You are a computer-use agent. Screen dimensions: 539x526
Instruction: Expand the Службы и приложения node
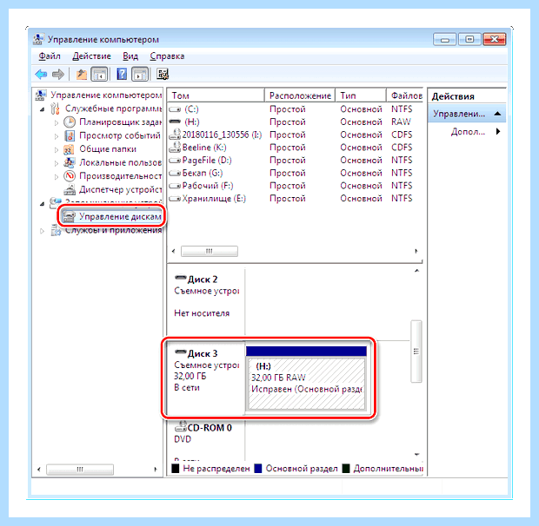pyautogui.click(x=43, y=231)
